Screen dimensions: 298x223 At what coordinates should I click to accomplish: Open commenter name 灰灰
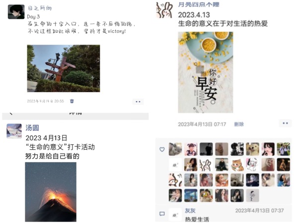[190, 211]
